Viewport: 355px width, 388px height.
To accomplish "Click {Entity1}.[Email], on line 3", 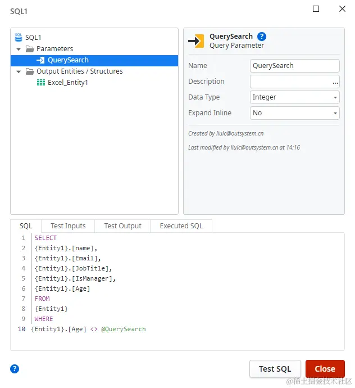I will coord(68,258).
